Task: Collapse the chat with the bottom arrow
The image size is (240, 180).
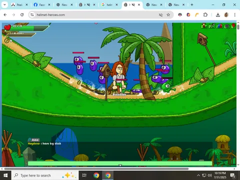Action: (120, 165)
